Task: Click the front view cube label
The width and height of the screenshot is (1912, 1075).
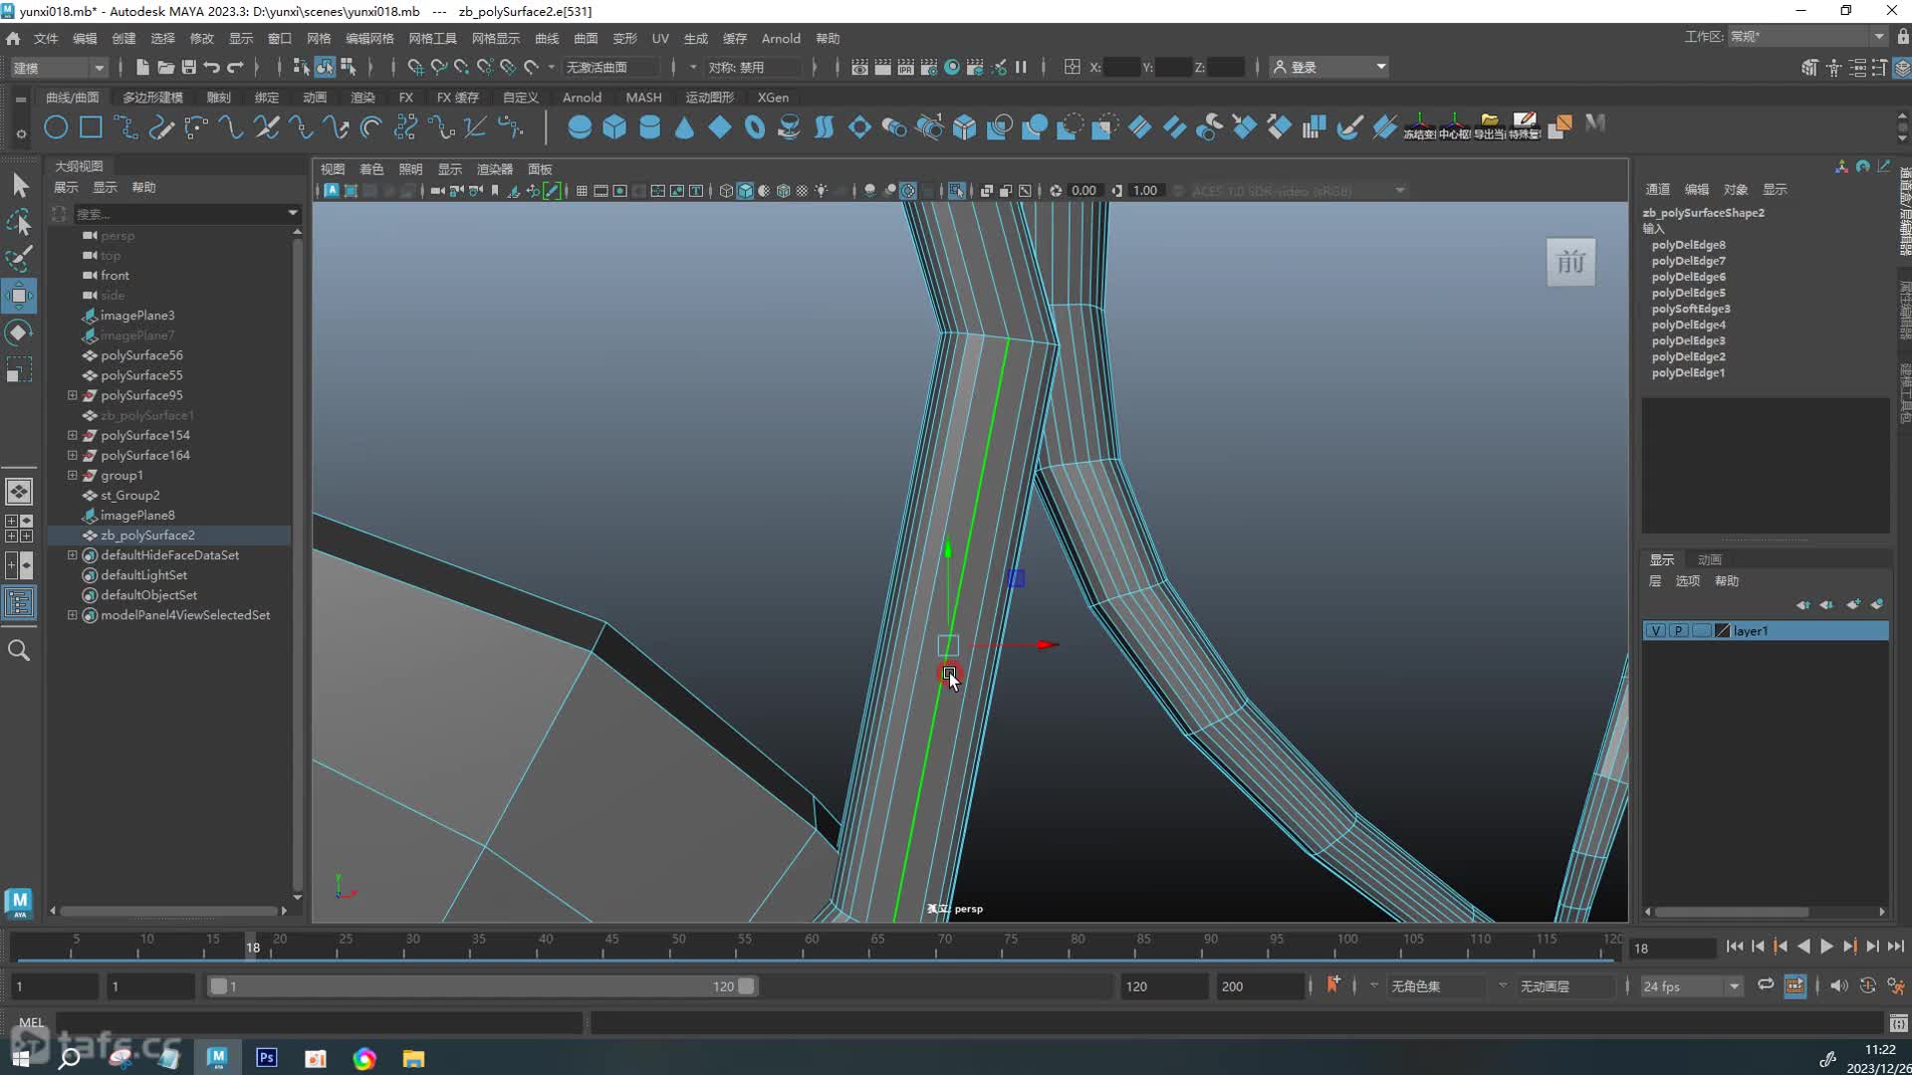Action: point(1570,263)
